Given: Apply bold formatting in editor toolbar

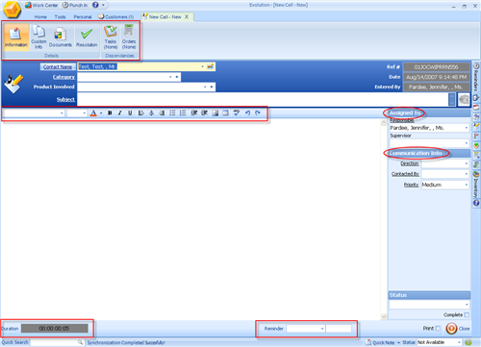Looking at the screenshot, I should (110, 112).
